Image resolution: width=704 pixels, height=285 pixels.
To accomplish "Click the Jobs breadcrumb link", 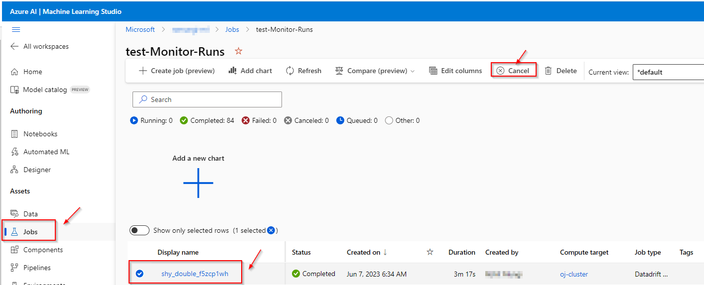I will click(x=232, y=29).
